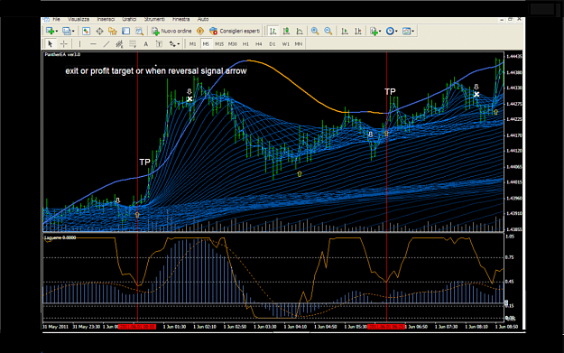Toggle the Market Watch window icon
Screen dimensions: 564x353
pyautogui.click(x=86, y=31)
